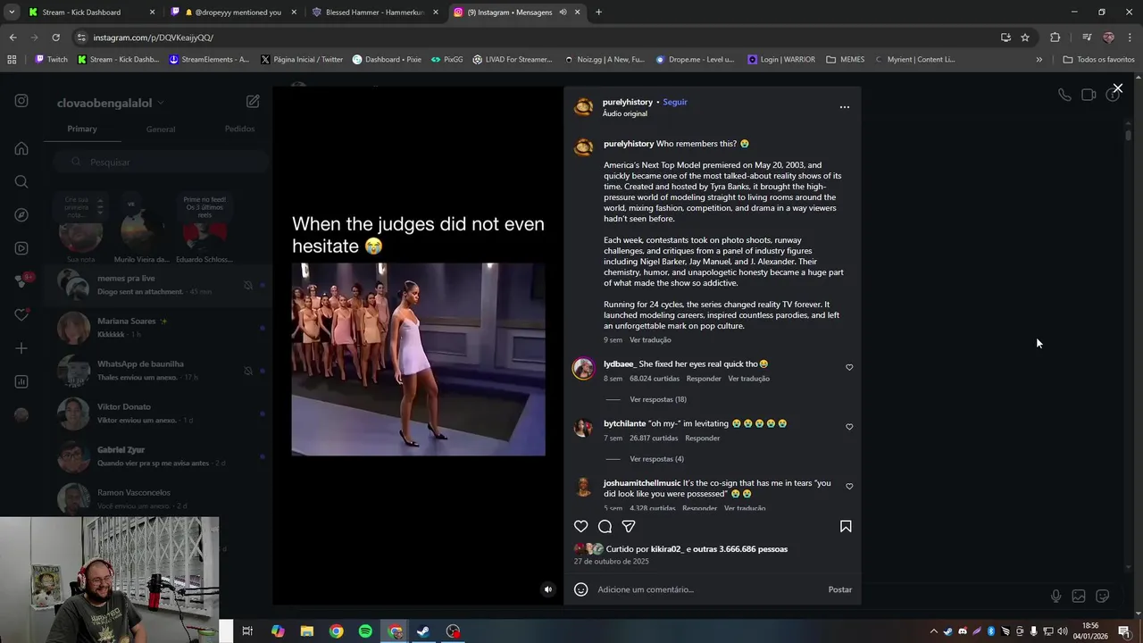Image resolution: width=1143 pixels, height=643 pixels.
Task: Open the list of 3.666.686 people who liked
Action: [740, 549]
